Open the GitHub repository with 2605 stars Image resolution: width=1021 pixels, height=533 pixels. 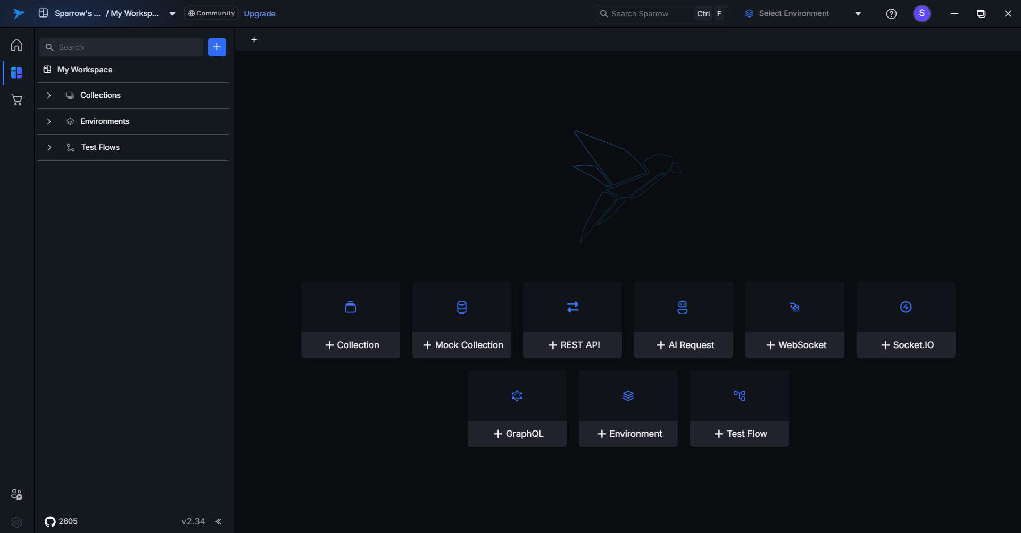tap(60, 521)
